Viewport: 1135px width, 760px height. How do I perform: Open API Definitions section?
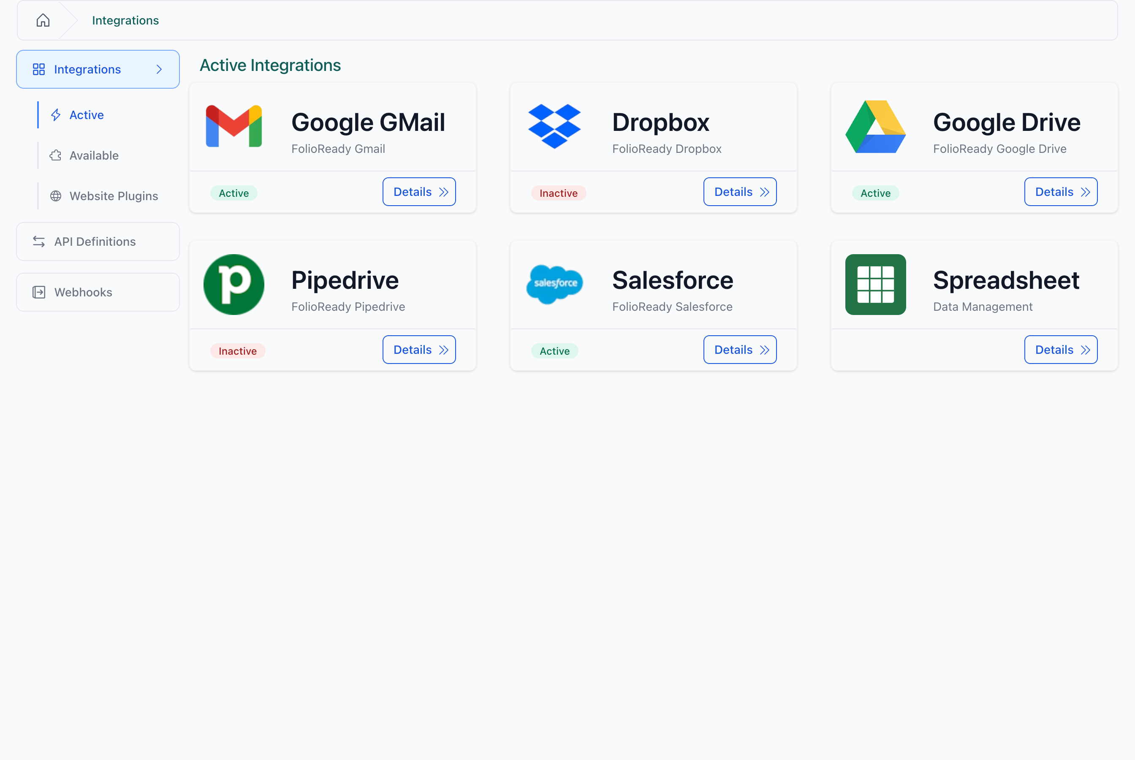(x=98, y=242)
